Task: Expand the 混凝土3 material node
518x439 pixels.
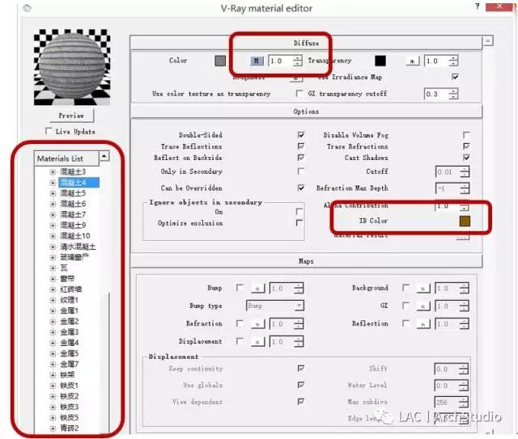Action: pyautogui.click(x=53, y=171)
